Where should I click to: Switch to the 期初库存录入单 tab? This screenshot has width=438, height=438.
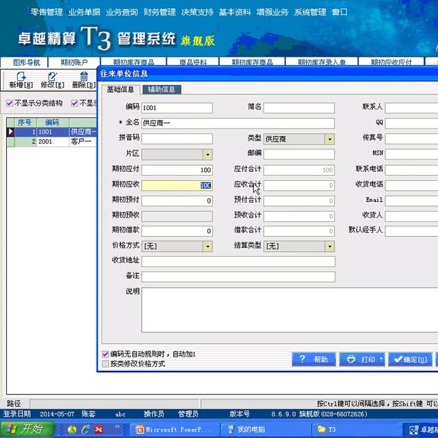pos(322,62)
